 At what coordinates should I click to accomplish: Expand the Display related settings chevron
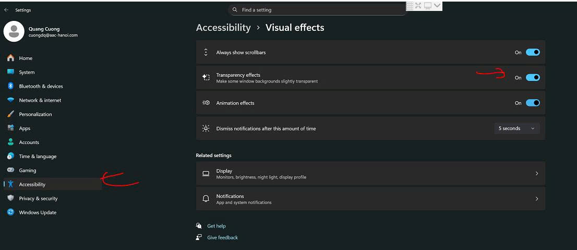point(537,173)
